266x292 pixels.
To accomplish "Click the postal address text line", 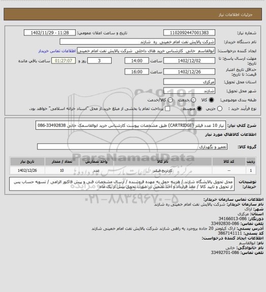I will pyautogui.click(x=163, y=229).
